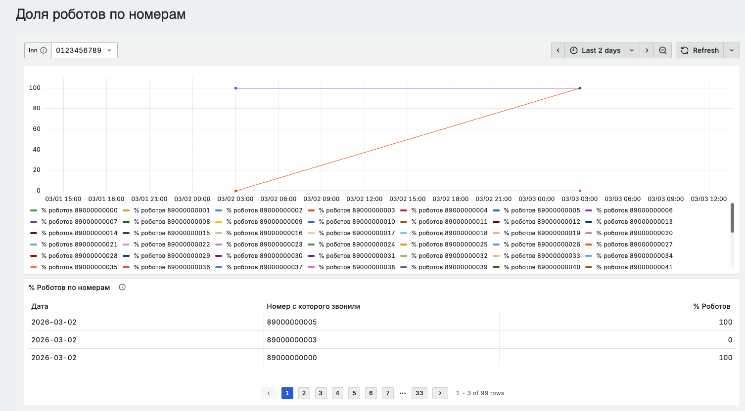Click the legend vertical scrollbar
745x411 pixels.
pos(732,218)
